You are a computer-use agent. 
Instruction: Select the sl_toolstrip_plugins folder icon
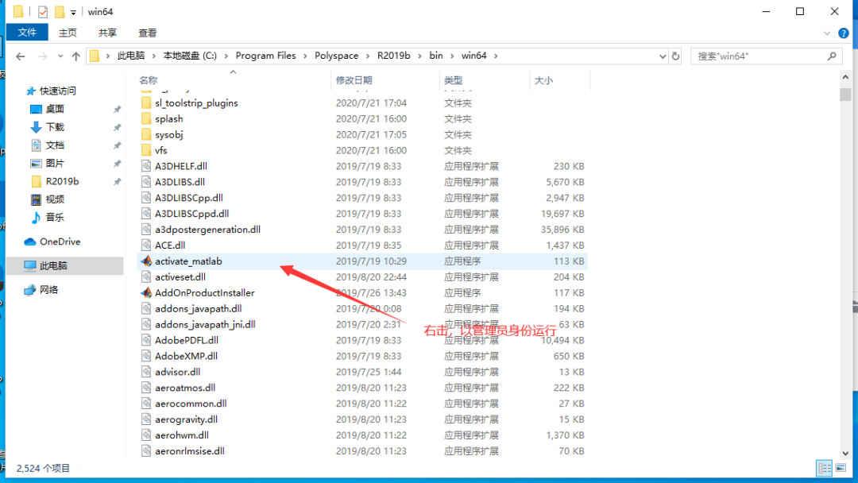[146, 102]
